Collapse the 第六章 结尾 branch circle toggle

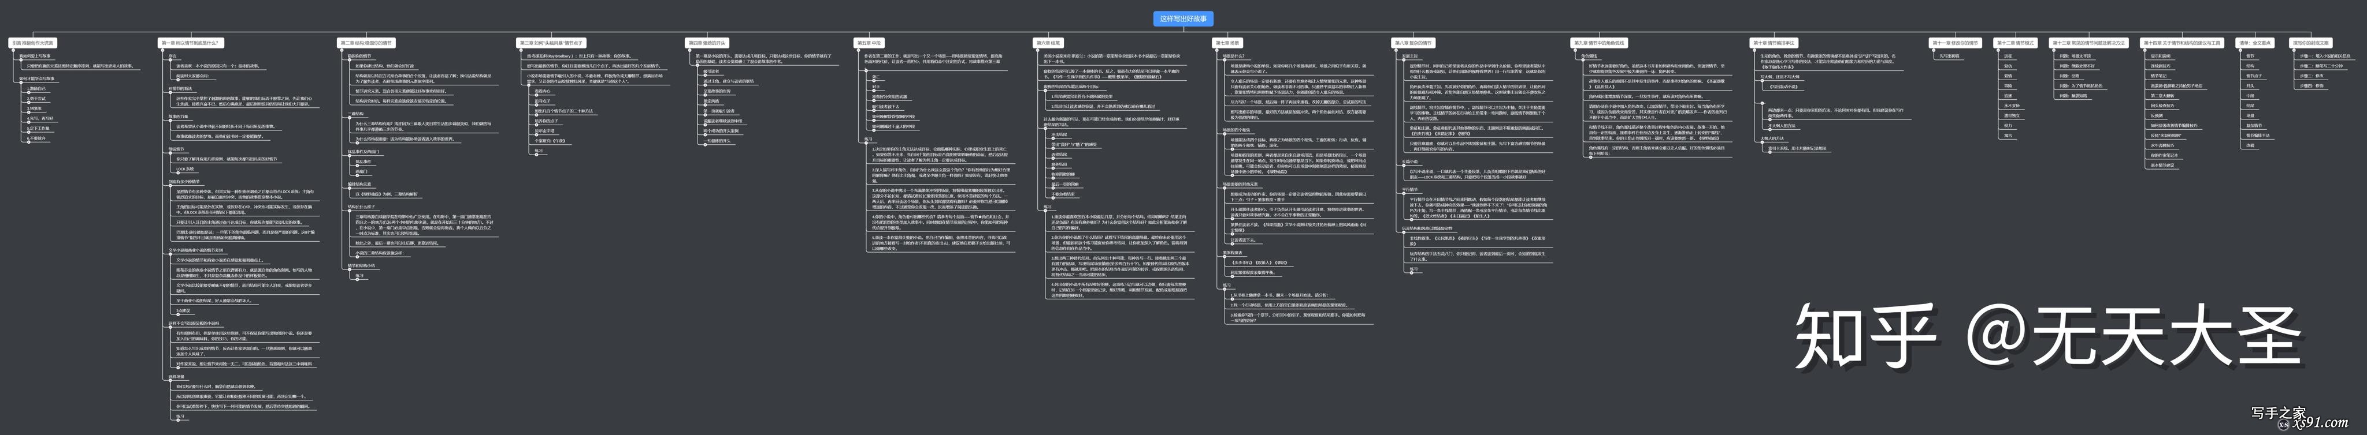pos(1037,50)
